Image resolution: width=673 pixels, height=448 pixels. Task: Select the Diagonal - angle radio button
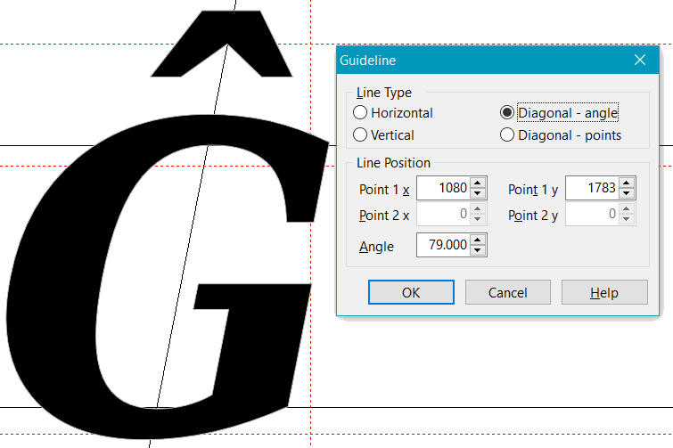pos(507,113)
